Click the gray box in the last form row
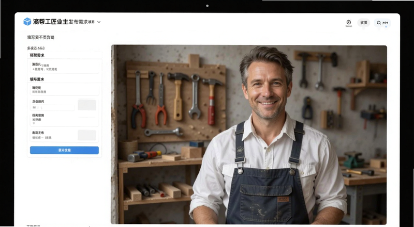Viewport: 414px width, 227px height. pos(87,135)
